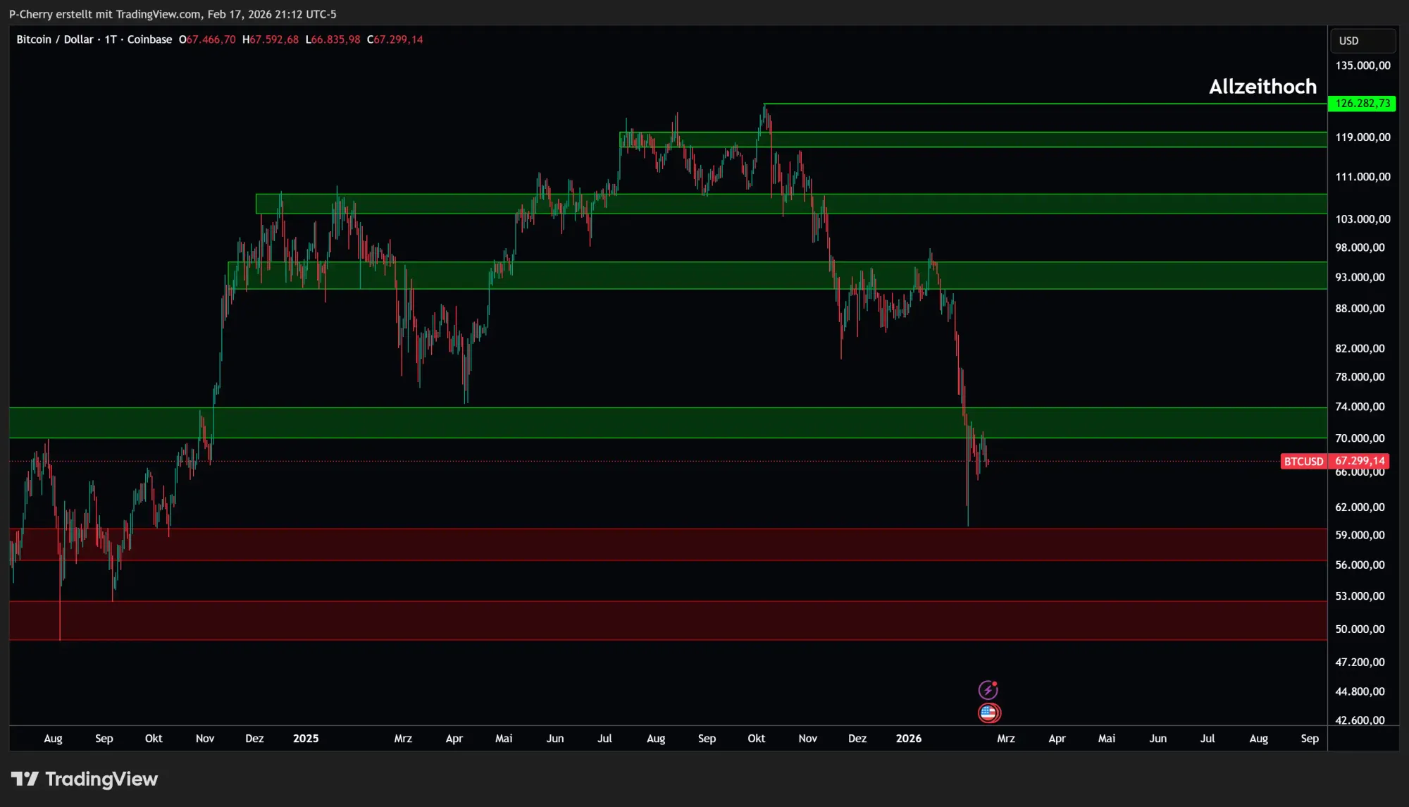Click the green 126.282,73 price label

[x=1362, y=104]
